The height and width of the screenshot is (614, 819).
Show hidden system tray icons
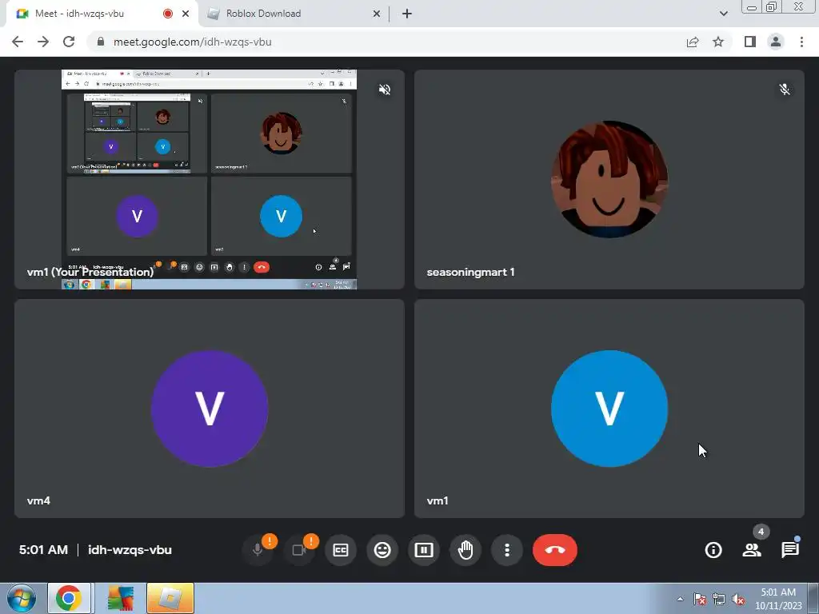(x=680, y=599)
